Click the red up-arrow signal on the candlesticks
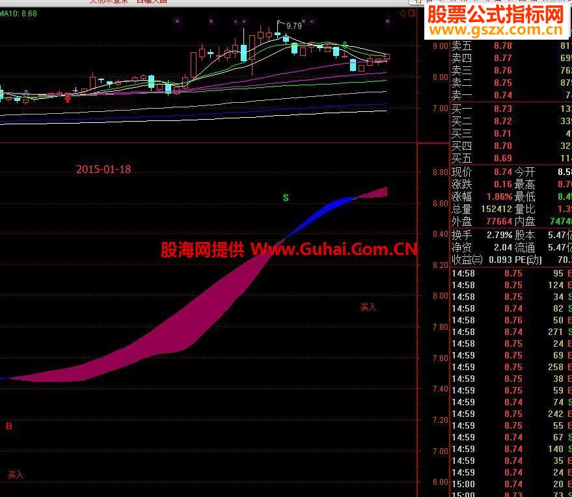Image resolution: width=572 pixels, height=497 pixels. tap(68, 98)
